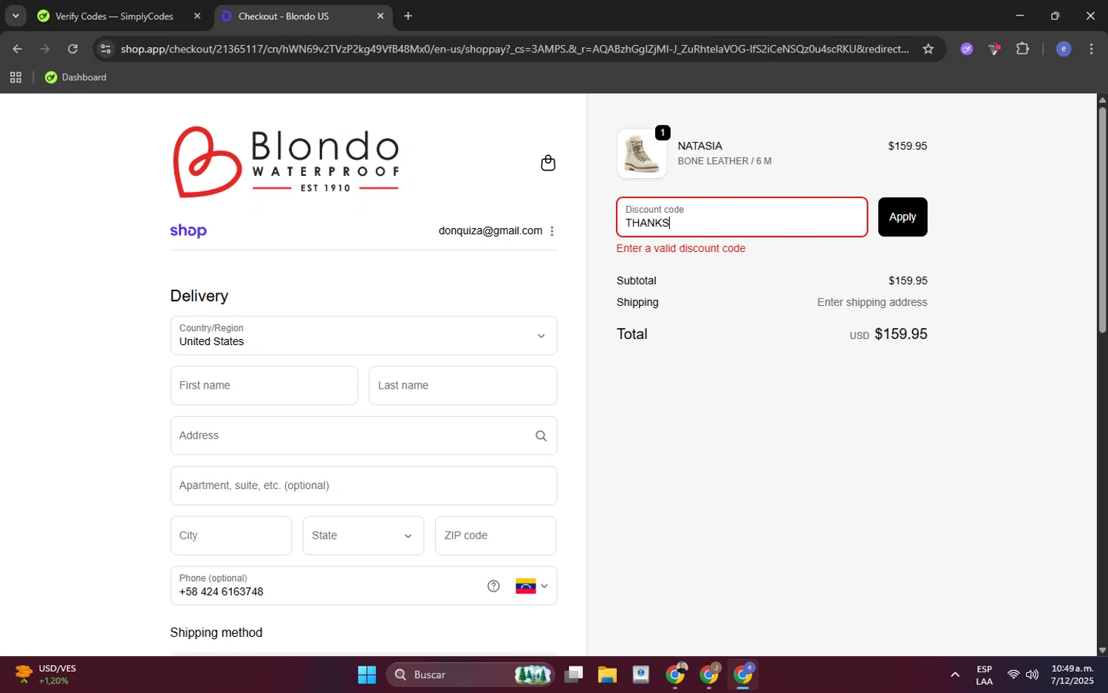Apply the discount code

902,217
